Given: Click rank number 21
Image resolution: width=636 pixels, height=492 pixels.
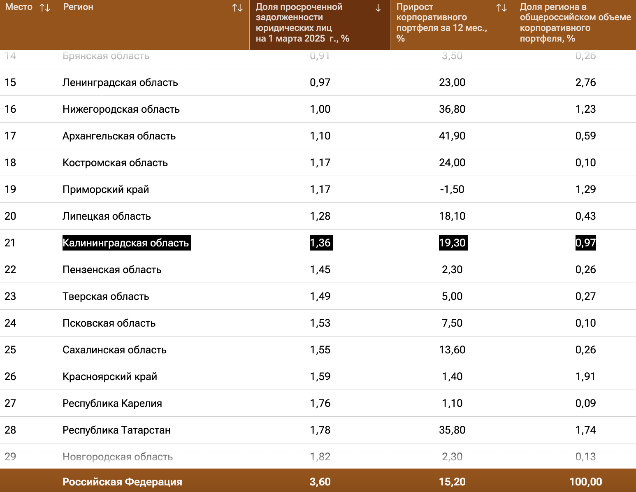Looking at the screenshot, I should [x=10, y=243].
